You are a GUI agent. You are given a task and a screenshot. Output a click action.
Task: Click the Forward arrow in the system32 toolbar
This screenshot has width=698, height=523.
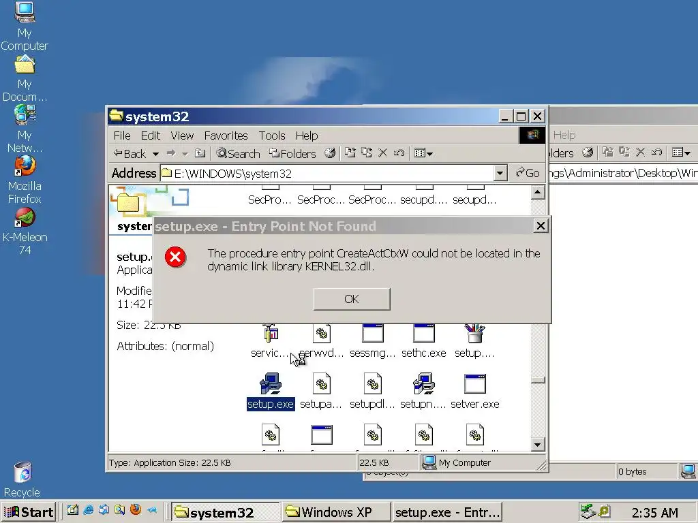[x=170, y=153]
